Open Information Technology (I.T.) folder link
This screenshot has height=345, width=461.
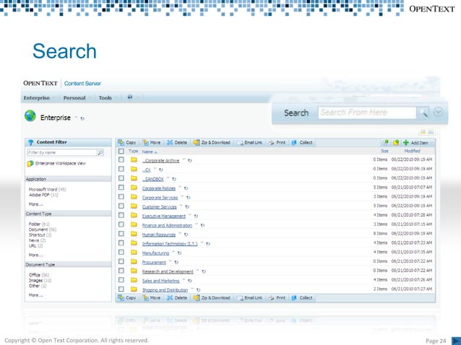[170, 244]
